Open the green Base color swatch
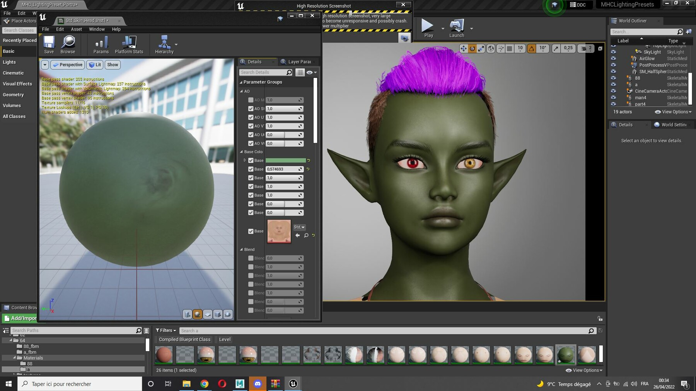696x391 pixels. click(286, 160)
